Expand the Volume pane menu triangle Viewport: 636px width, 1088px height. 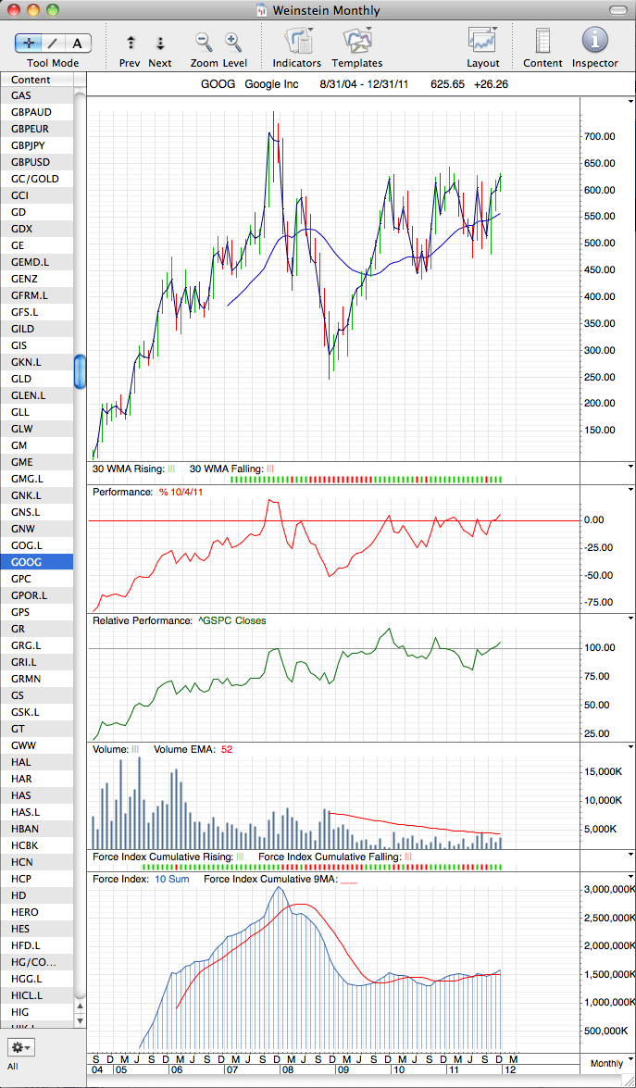(x=630, y=747)
